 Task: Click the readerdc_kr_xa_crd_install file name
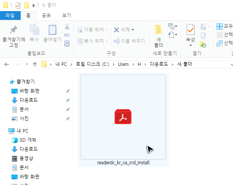[x=123, y=163]
